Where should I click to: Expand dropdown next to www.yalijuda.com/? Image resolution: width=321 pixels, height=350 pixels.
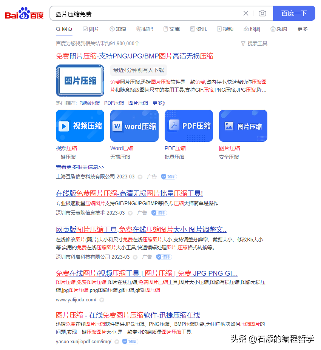[102, 300]
